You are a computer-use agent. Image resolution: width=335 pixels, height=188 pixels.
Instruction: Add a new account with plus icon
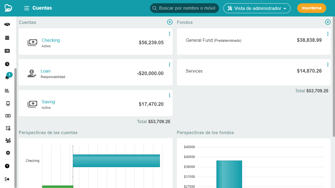170,22
